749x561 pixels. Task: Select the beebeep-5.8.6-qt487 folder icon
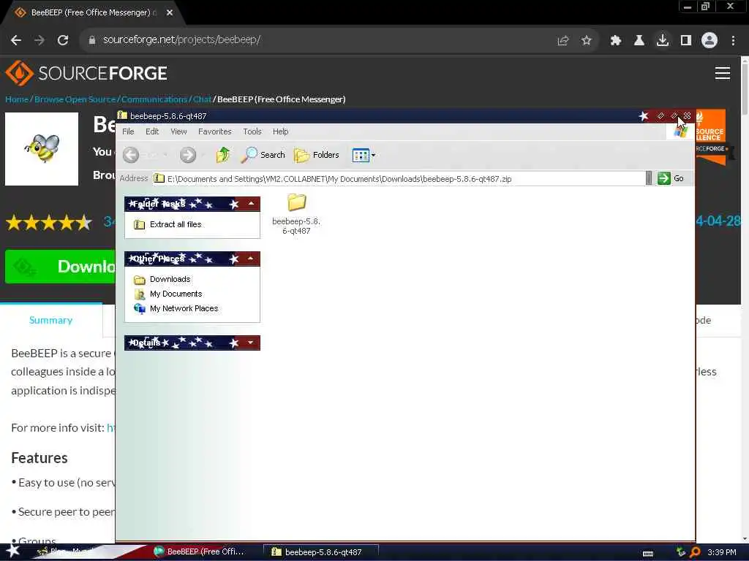297,202
